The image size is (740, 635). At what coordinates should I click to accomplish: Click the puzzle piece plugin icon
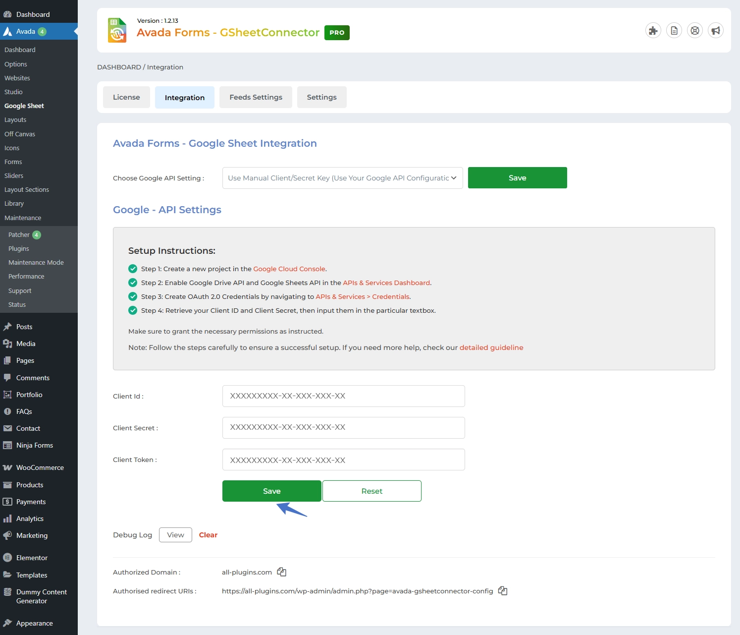coord(653,31)
